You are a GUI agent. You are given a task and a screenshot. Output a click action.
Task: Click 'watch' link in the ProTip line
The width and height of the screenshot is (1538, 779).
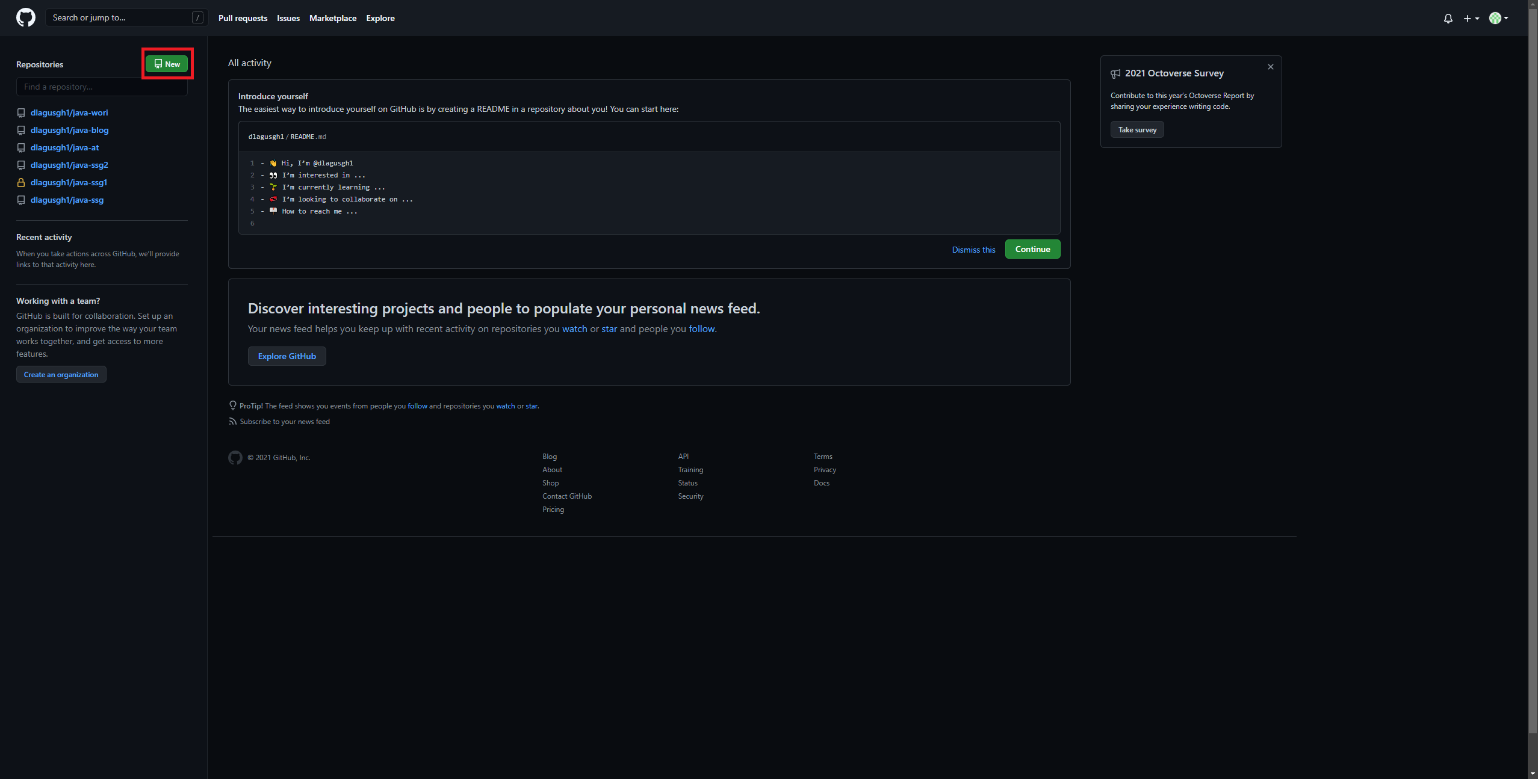(506, 406)
